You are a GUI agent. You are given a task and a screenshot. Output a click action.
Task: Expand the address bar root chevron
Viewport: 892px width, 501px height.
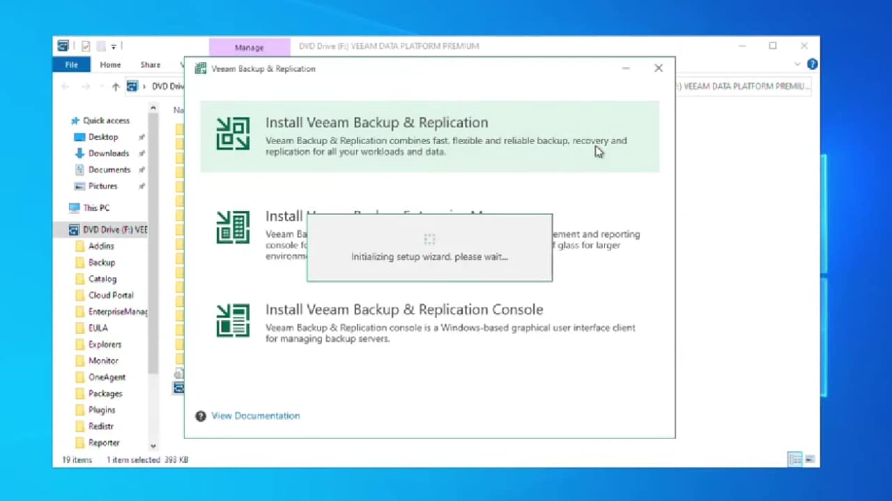point(145,86)
